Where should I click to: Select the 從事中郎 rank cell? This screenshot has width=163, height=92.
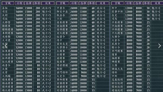point(117,12)
